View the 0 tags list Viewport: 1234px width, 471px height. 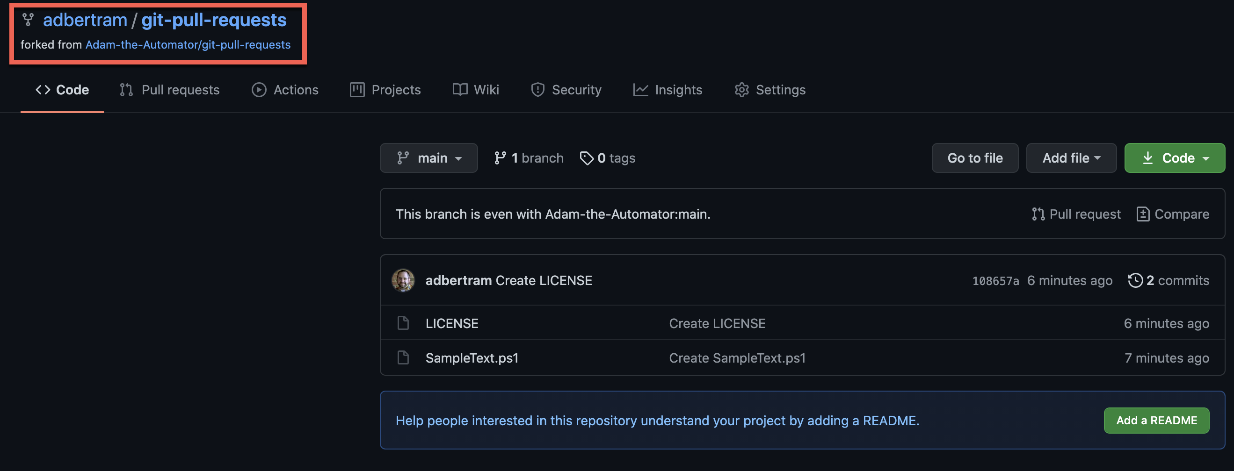(608, 158)
